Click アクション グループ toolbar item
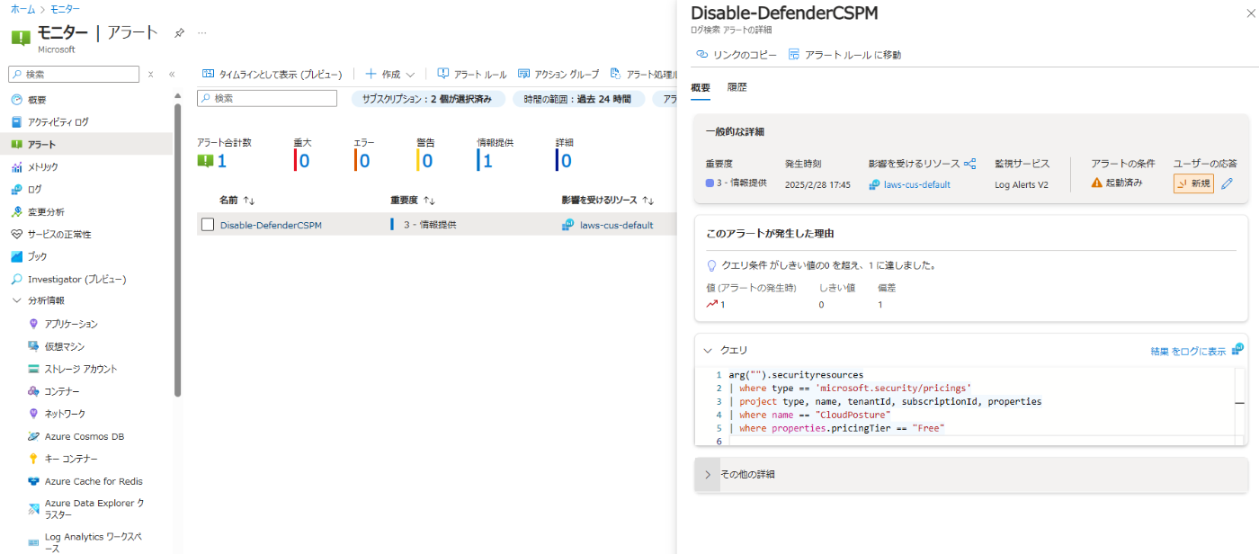This screenshot has height=554, width=1259. (558, 75)
